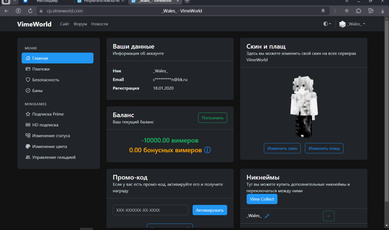This screenshot has height=230, width=389.
Task: Click the 0.00 бонусных вимеров text
Action: 165,150
